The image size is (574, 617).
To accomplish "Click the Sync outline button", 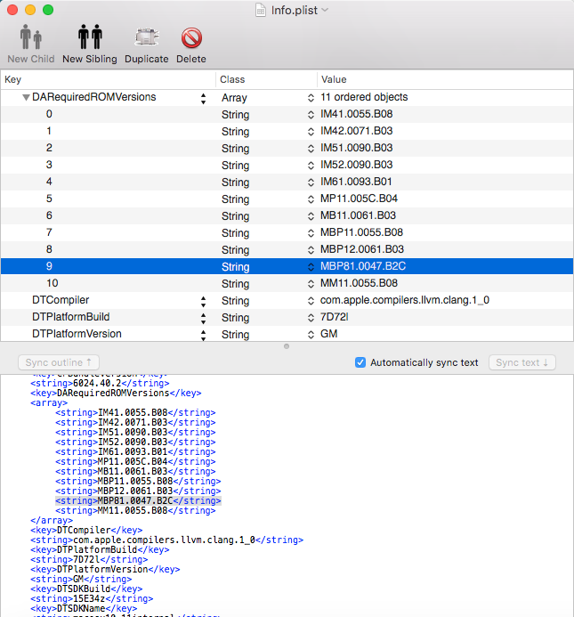I will point(59,362).
